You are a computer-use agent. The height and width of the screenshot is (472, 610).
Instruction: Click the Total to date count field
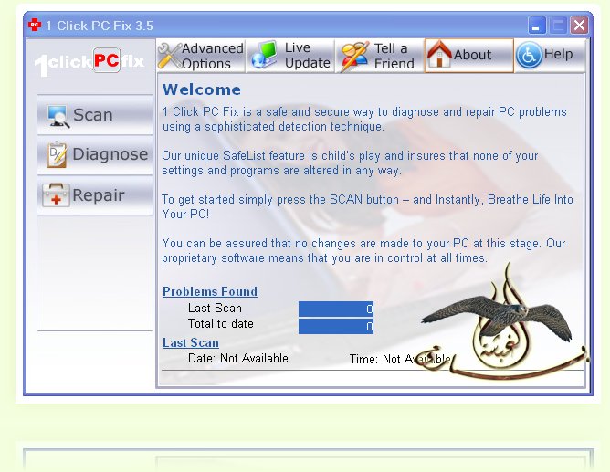tap(336, 326)
